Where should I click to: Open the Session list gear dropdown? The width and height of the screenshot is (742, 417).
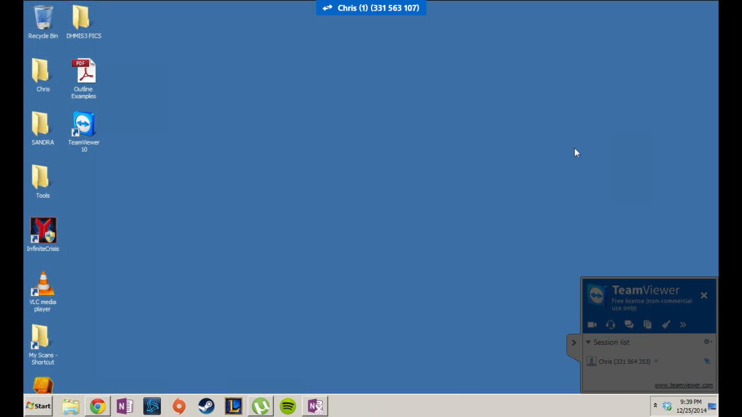[x=707, y=342]
